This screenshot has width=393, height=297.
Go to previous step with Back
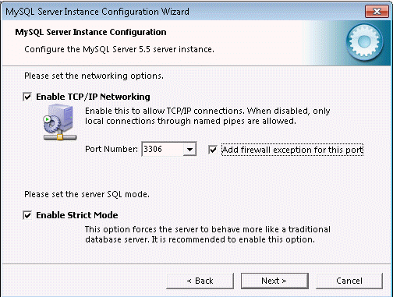200,281
